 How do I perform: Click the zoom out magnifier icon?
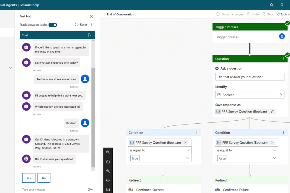click(x=108, y=171)
